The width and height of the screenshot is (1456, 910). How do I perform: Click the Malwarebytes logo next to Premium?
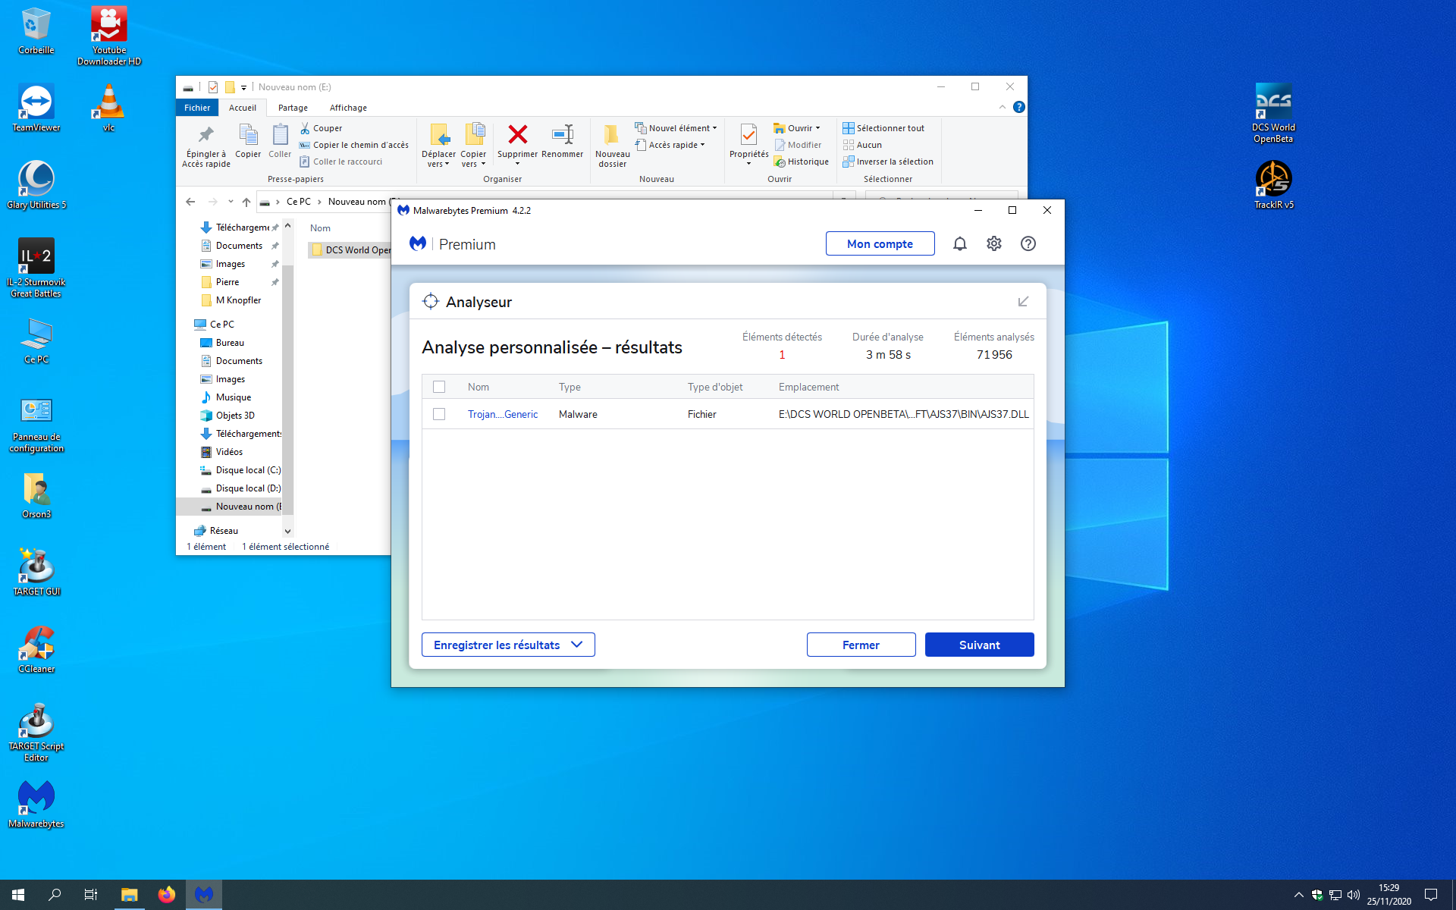418,243
